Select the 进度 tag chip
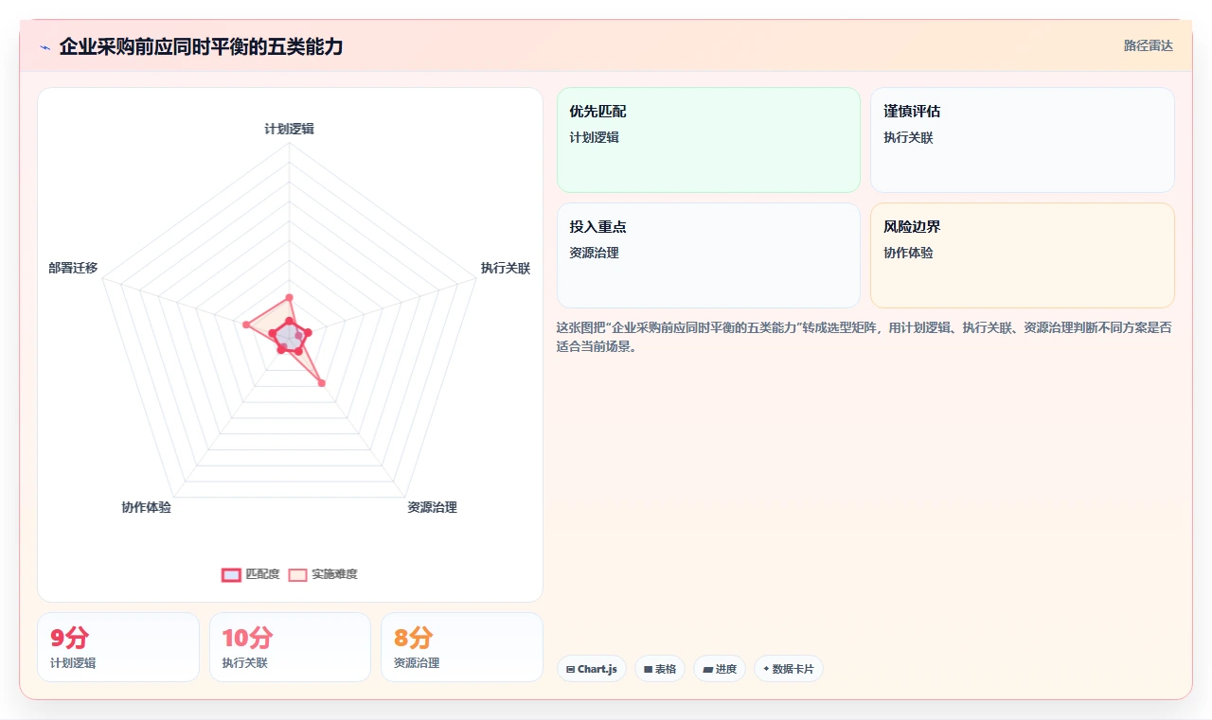The image size is (1212, 720). [x=720, y=669]
